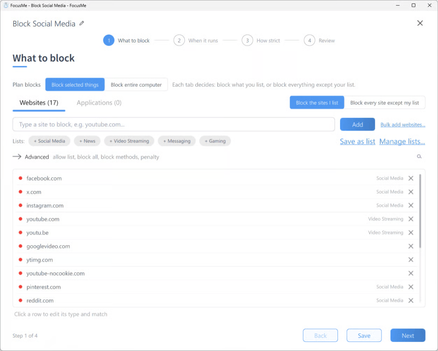Click the pencil icon to rename plan

pyautogui.click(x=82, y=24)
